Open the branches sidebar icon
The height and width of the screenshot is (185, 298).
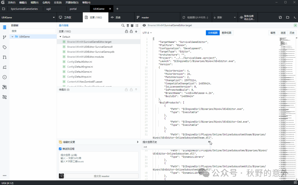click(x=5, y=37)
